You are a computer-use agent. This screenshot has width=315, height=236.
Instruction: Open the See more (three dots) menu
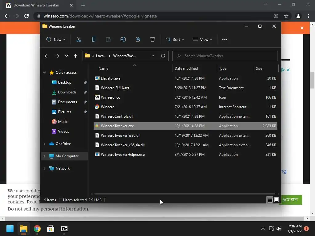point(225,40)
